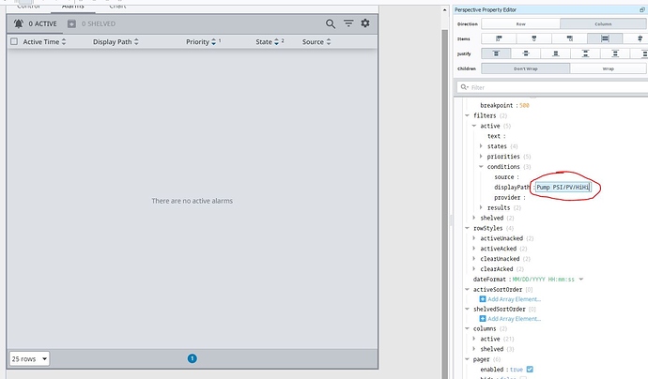The image size is (648, 379).
Task: Expand the states node
Action: (481, 146)
